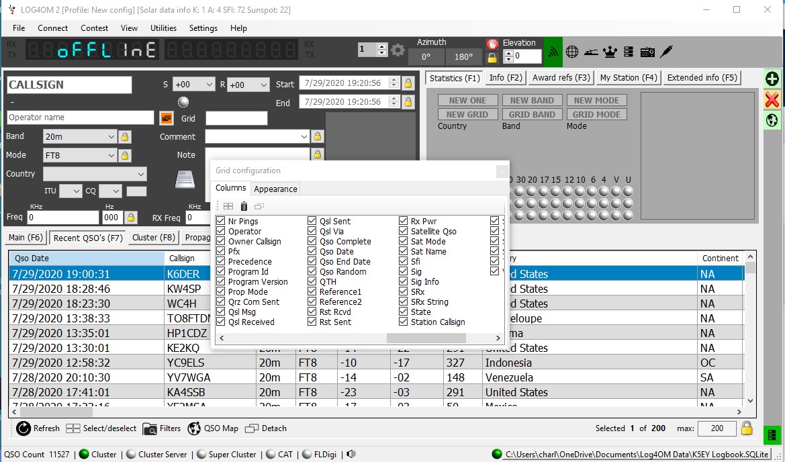This screenshot has width=785, height=462.
Task: Open the Country dropdown
Action: coord(95,174)
